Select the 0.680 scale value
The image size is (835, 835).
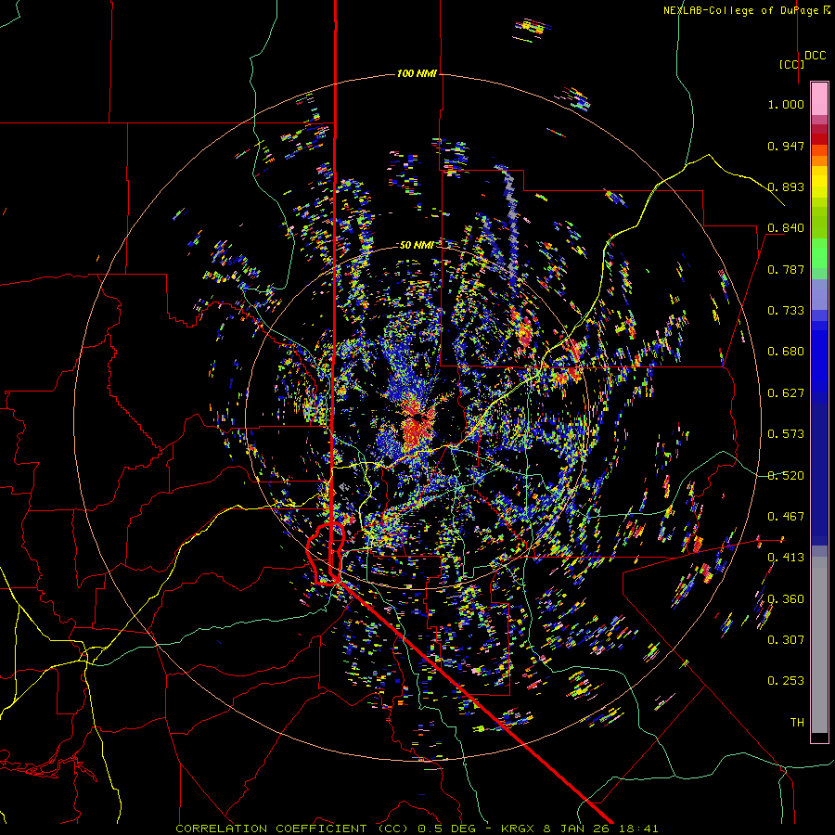[786, 352]
